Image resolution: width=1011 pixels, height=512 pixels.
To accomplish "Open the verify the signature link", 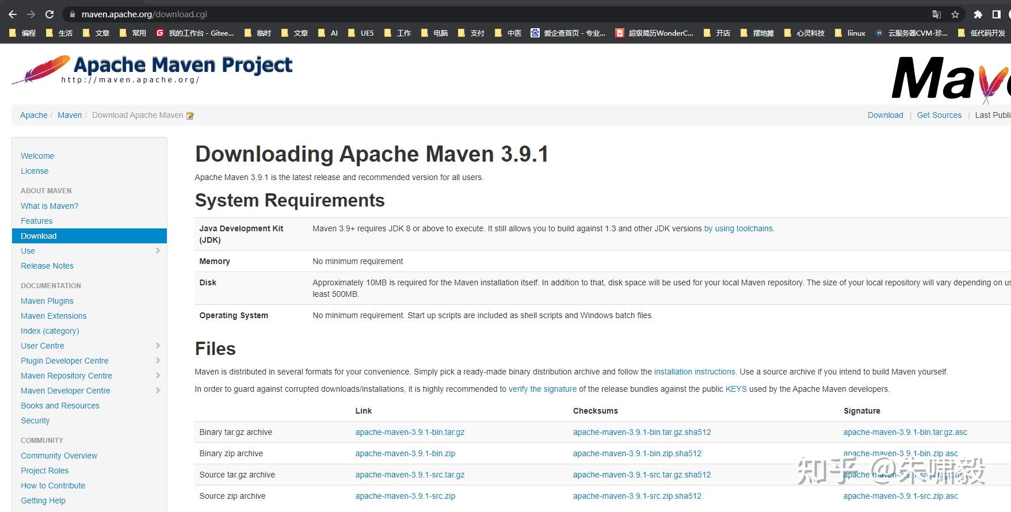I will (543, 389).
